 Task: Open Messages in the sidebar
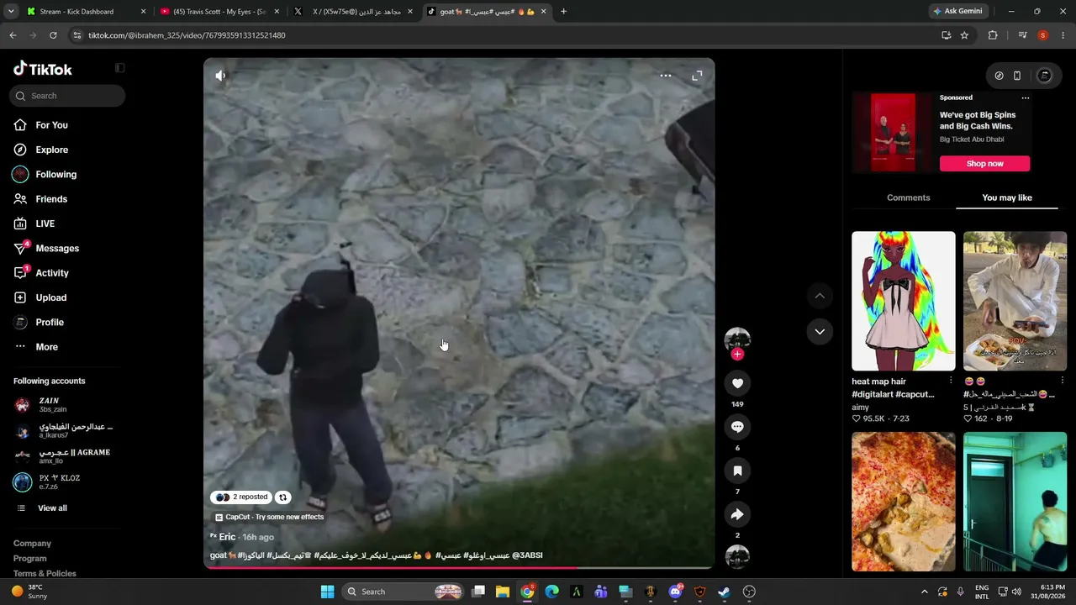[x=57, y=248]
